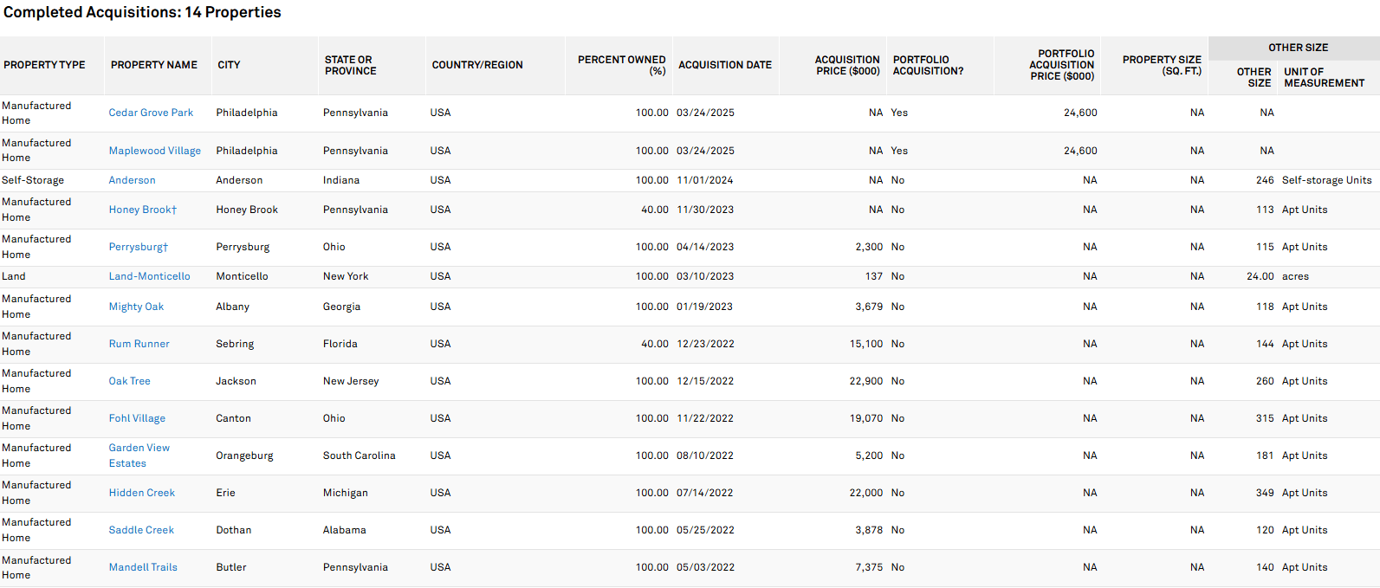Select the acres unit of measurement cell
Screen dimensions: 1380x588
point(1295,276)
